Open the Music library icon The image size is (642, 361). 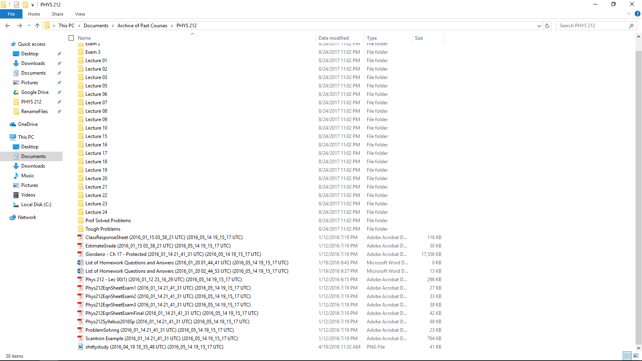[x=16, y=176]
